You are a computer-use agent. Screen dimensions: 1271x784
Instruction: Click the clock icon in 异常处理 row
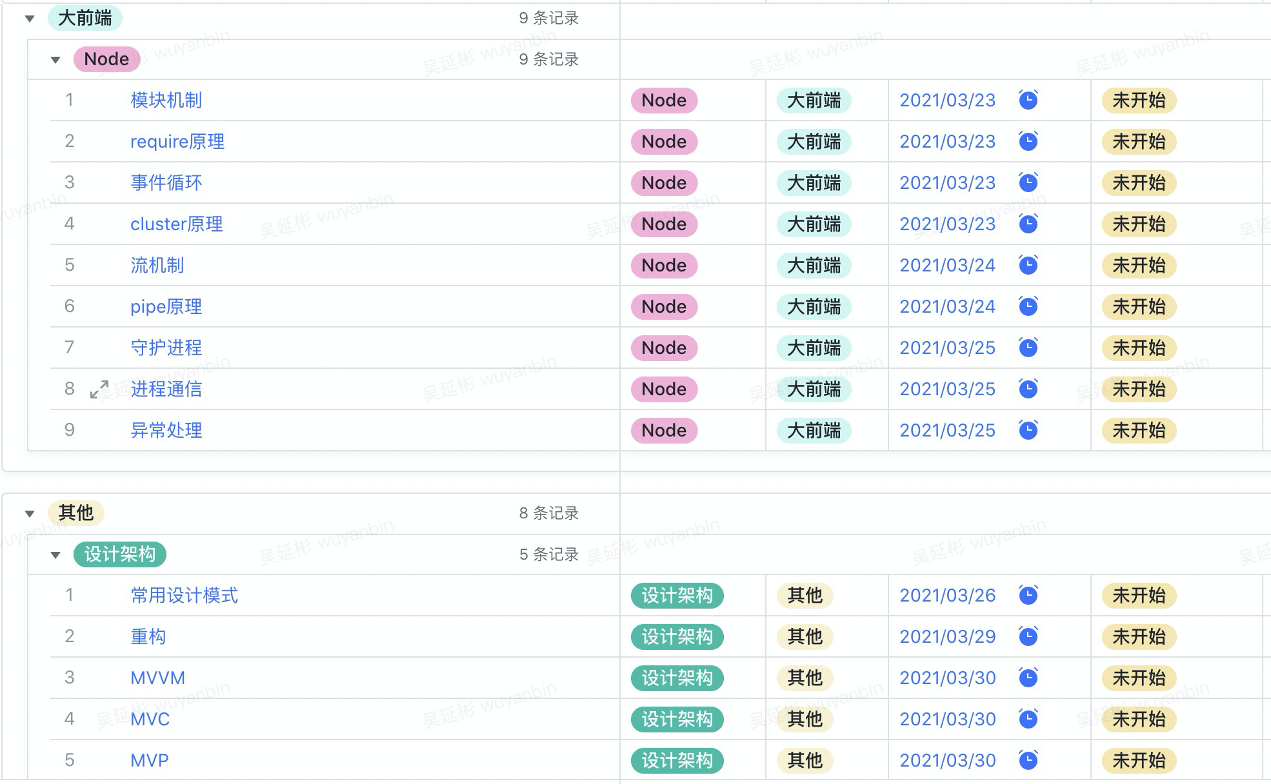coord(1028,430)
